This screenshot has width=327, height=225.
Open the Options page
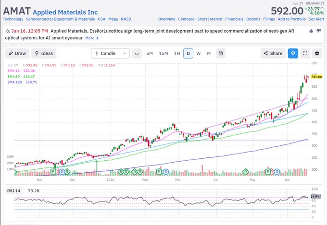pyautogui.click(x=253, y=19)
